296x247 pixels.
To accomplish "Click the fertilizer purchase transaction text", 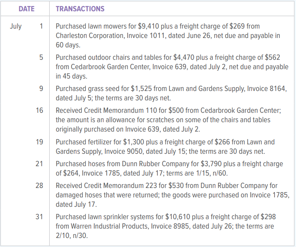I will pos(166,147).
